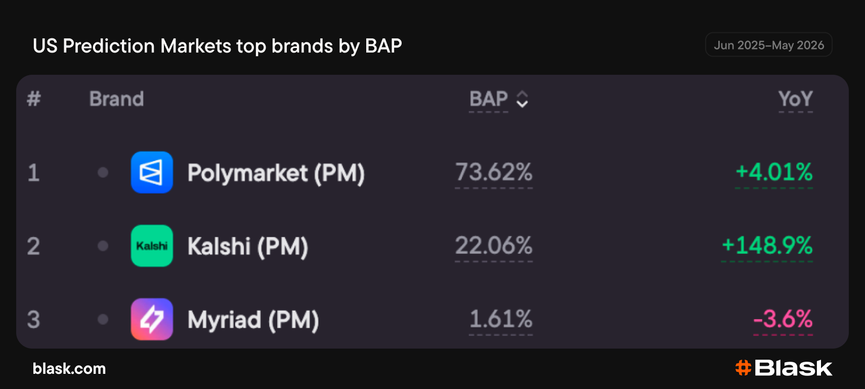Click Myriad's -3.6% YoY value
The height and width of the screenshot is (389, 865).
click(x=783, y=319)
